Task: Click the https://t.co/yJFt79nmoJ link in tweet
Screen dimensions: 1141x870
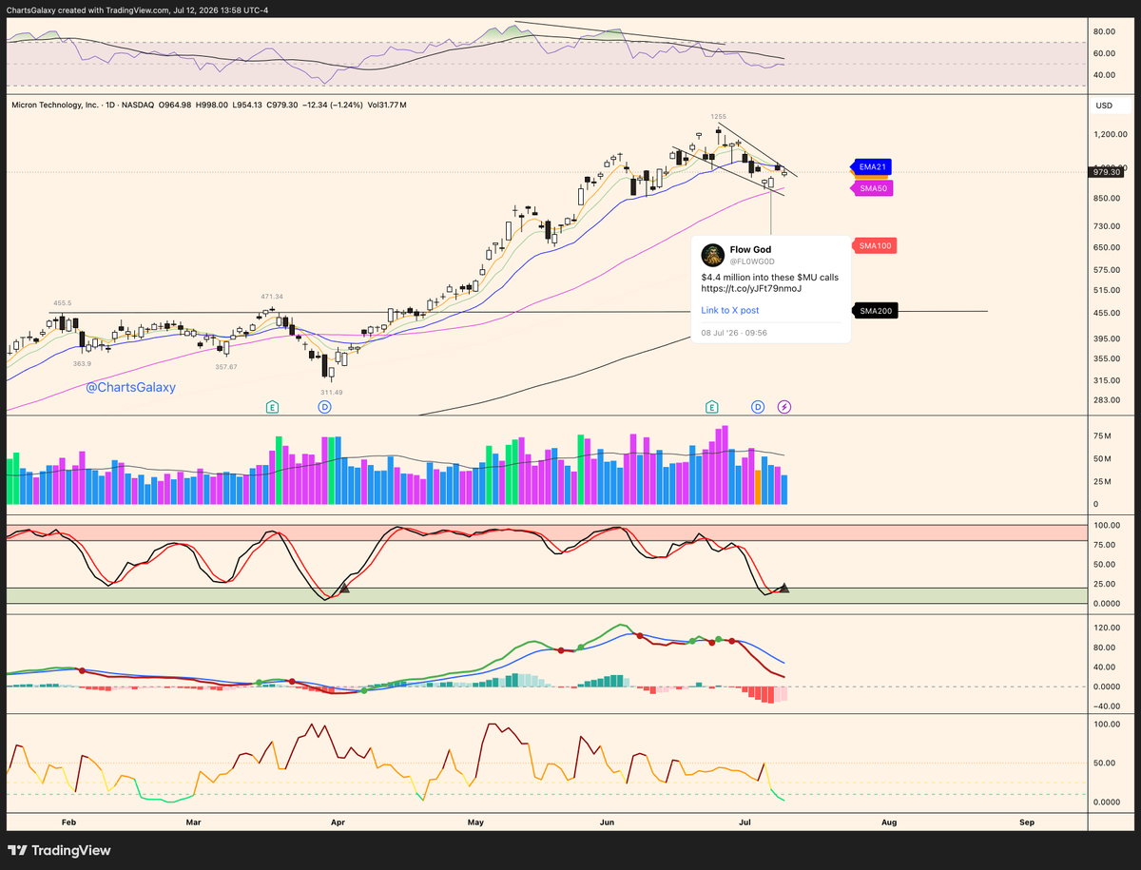Action: [751, 288]
